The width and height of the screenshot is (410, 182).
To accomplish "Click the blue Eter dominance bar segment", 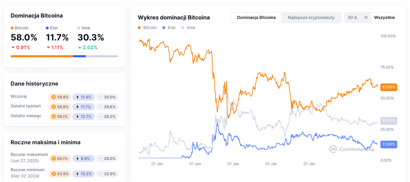I will pyautogui.click(x=79, y=56).
